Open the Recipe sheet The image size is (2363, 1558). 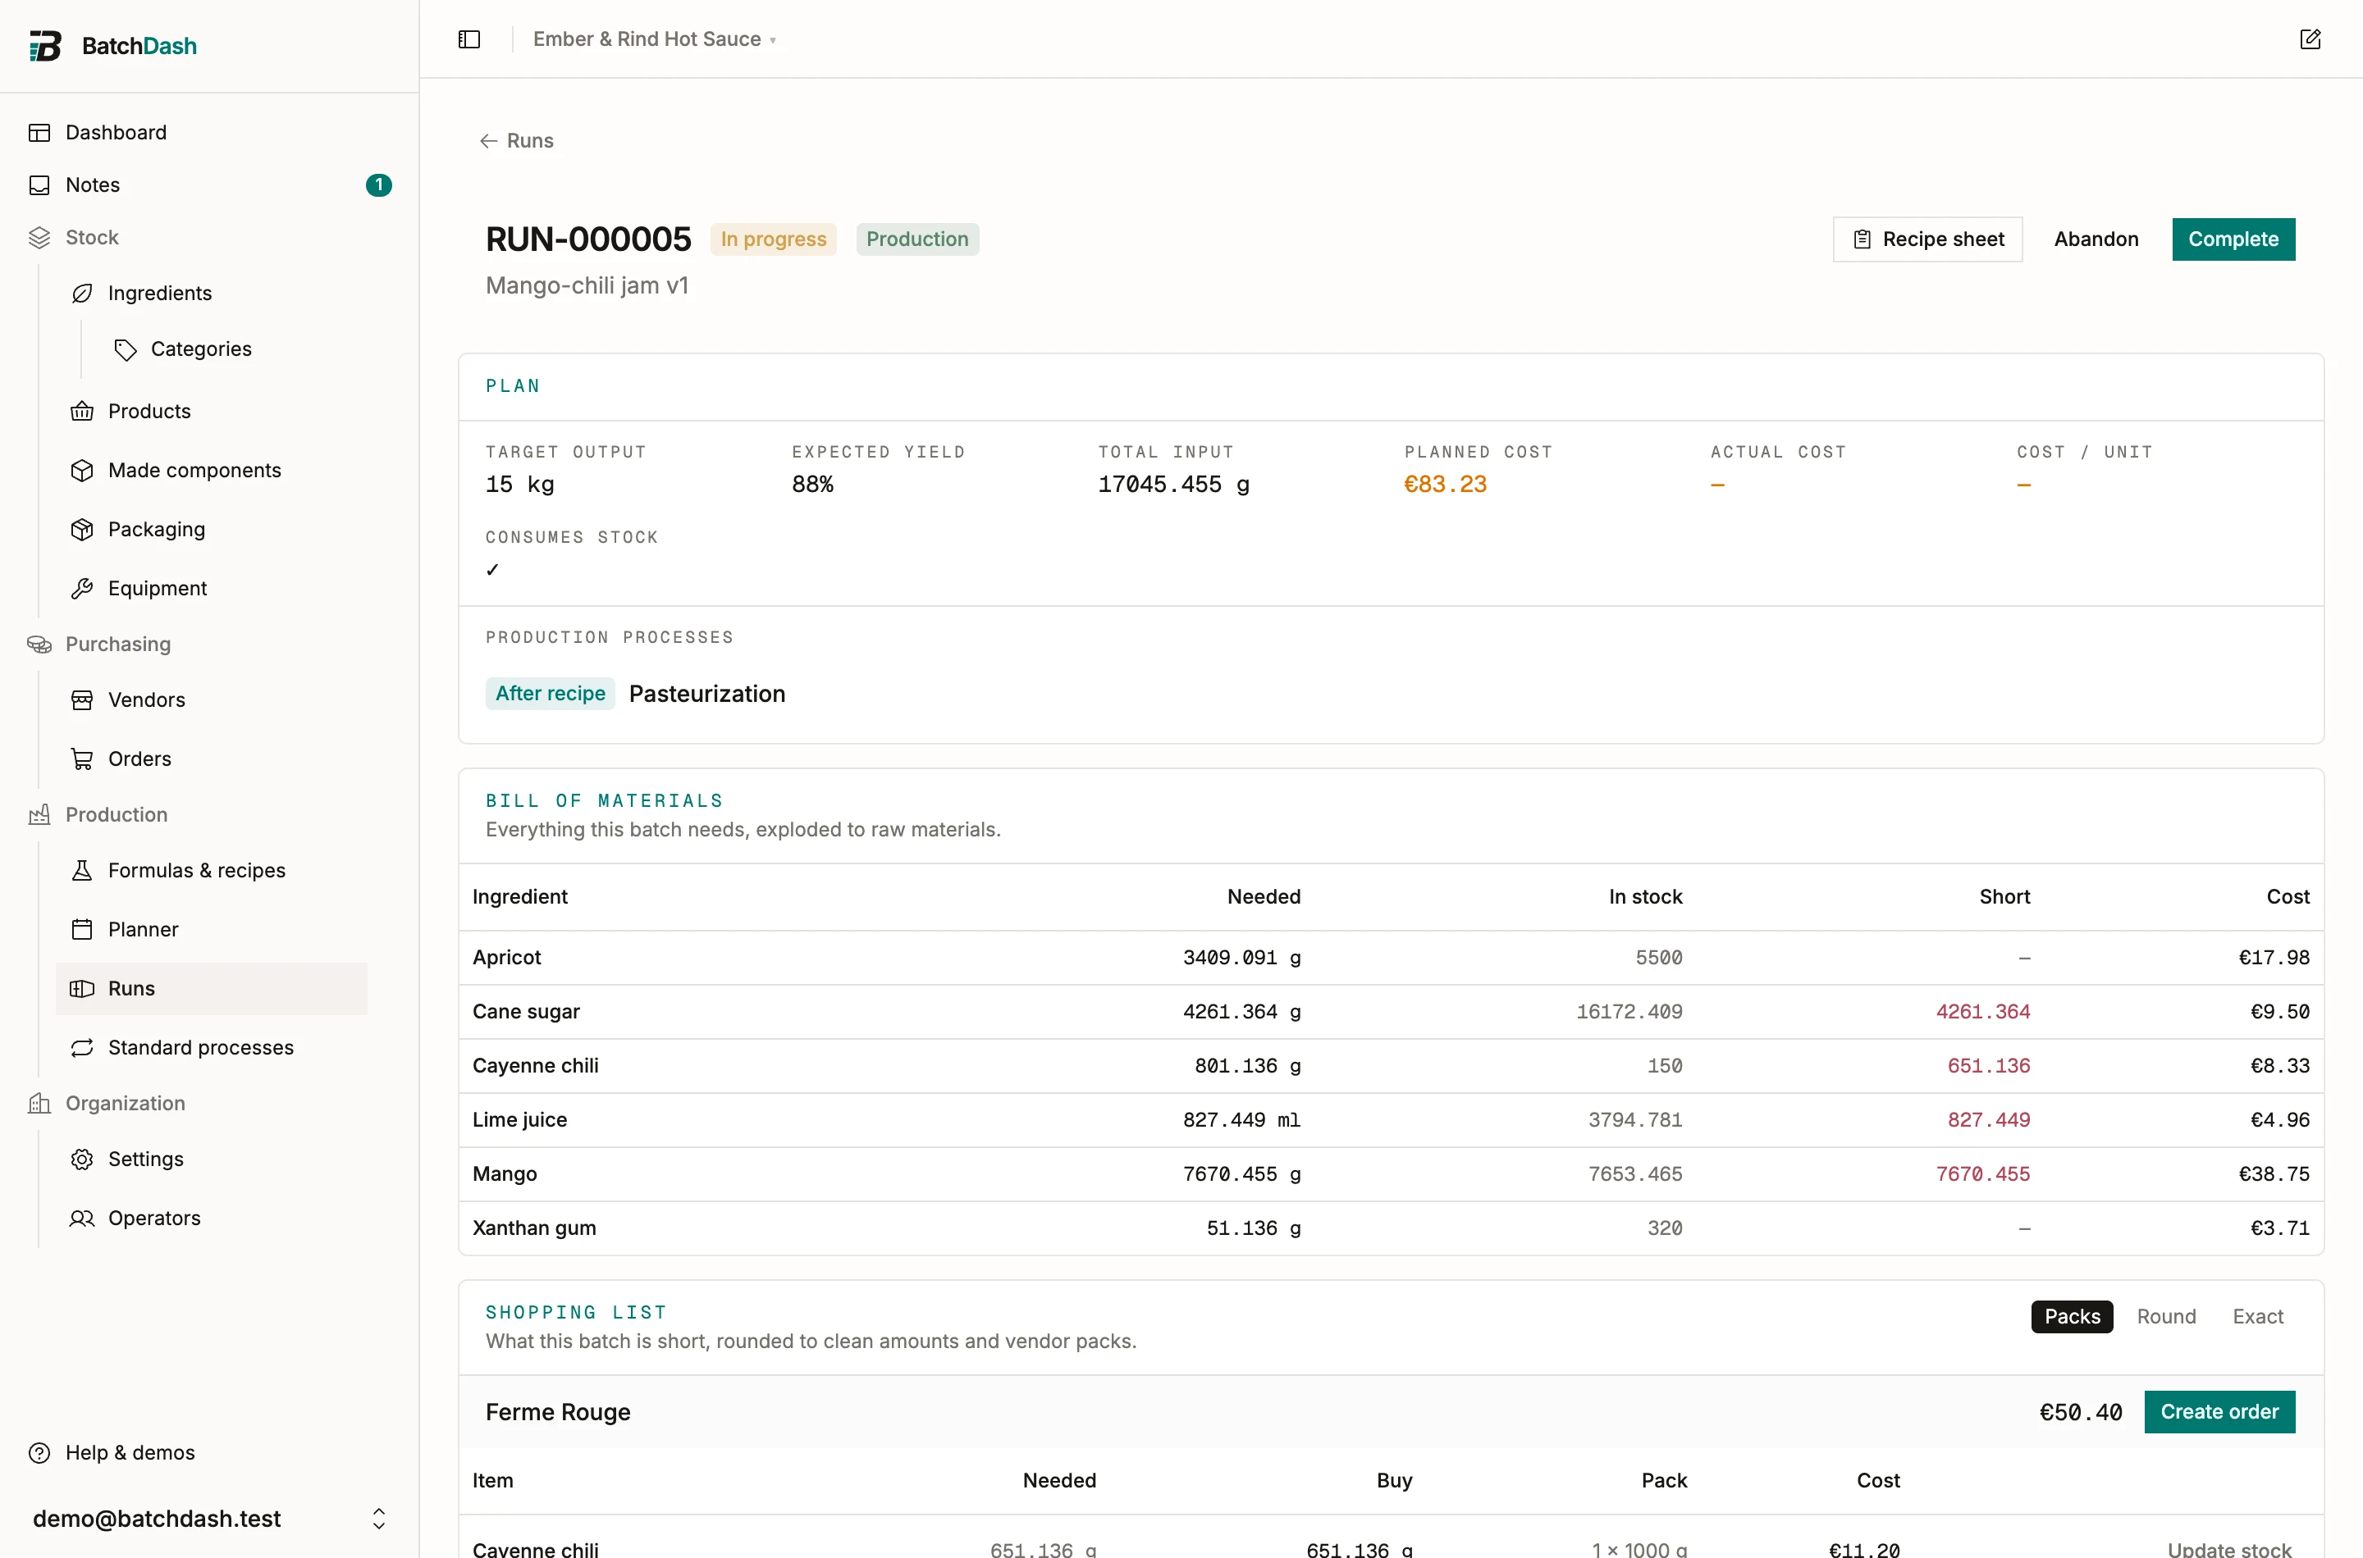1927,239
